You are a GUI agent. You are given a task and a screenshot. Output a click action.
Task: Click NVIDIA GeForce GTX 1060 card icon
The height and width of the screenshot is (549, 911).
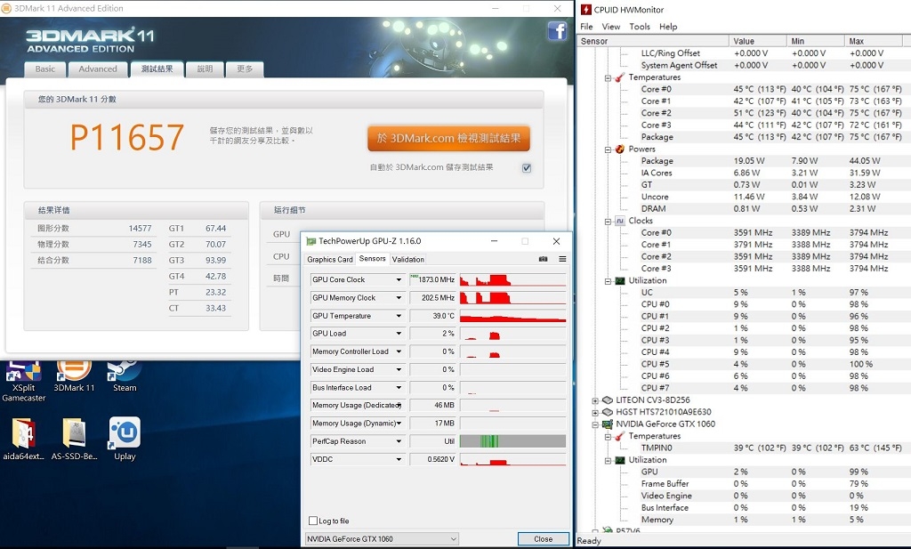pyautogui.click(x=607, y=424)
